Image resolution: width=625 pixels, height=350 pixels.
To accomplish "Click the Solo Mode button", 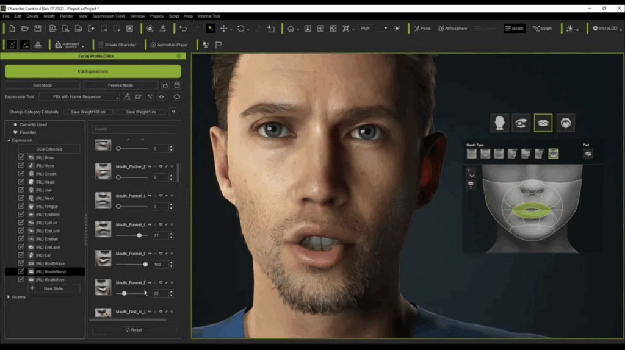I will (42, 85).
